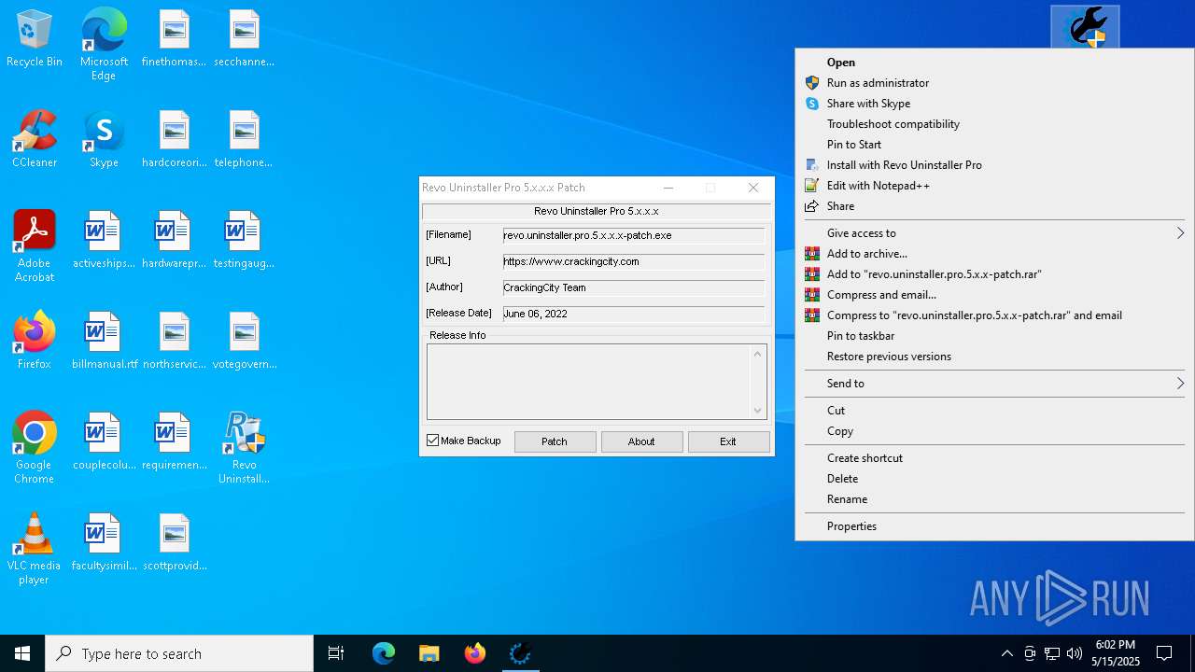Select Revo Uninstaller desktop shortcut
Image resolution: width=1195 pixels, height=672 pixels.
tap(244, 448)
